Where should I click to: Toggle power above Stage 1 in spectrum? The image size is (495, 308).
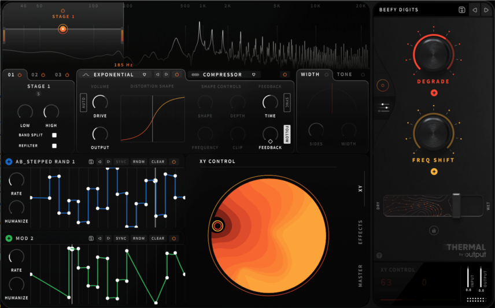pos(63,11)
